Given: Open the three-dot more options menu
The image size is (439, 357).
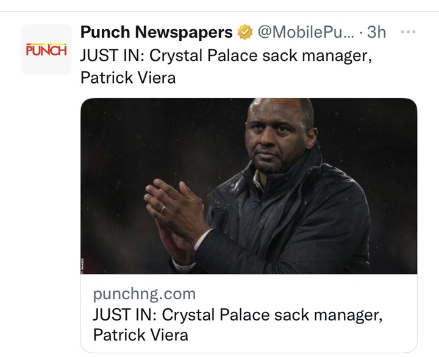Looking at the screenshot, I should tap(408, 32).
